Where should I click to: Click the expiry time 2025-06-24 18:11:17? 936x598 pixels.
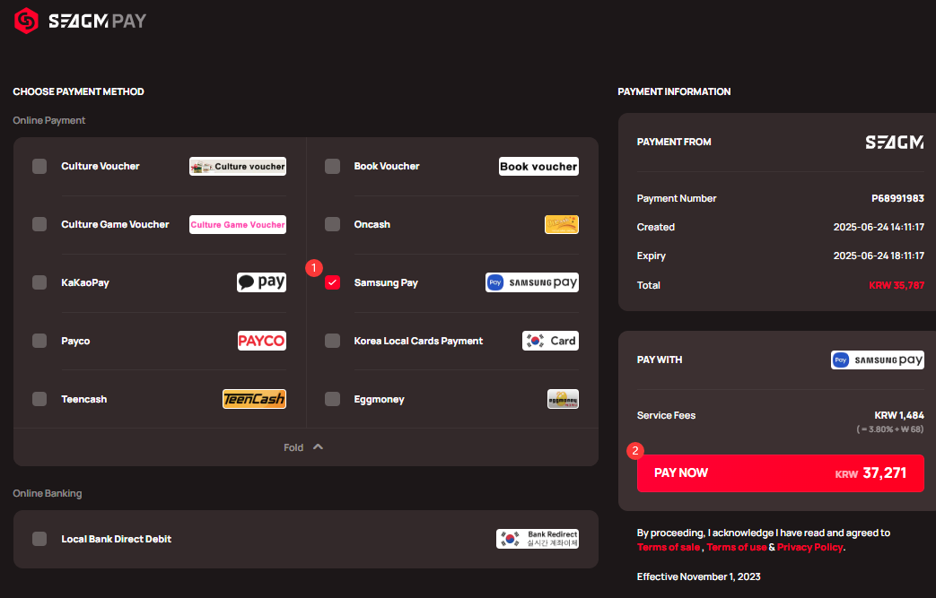879,256
